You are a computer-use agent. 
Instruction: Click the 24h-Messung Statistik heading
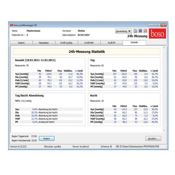(87, 52)
